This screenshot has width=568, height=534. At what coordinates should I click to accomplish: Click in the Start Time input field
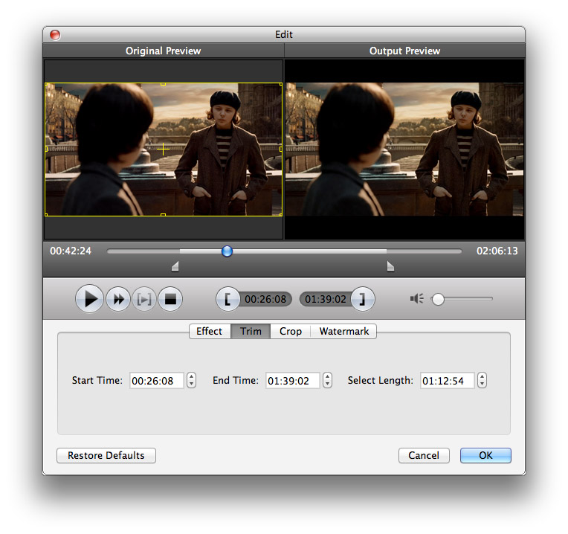point(156,380)
